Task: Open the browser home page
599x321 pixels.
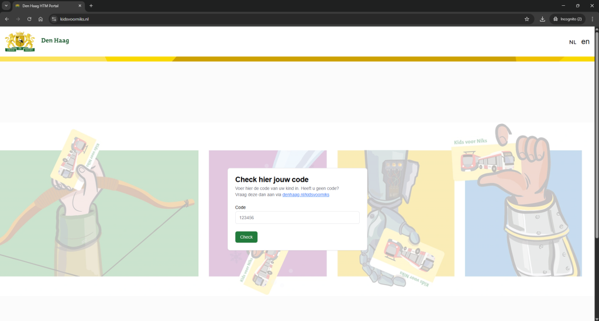Action: (40, 19)
